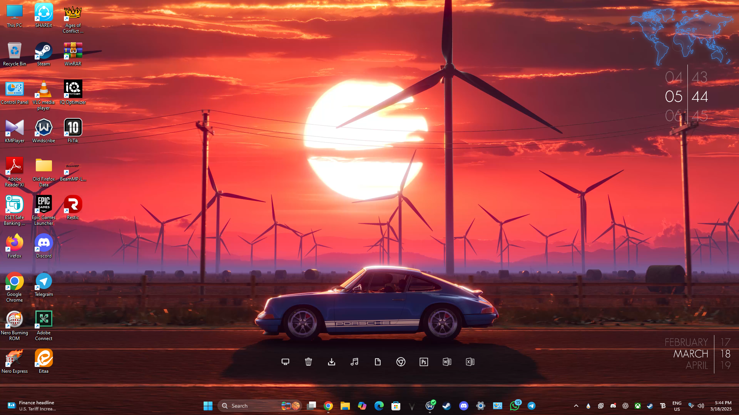739x415 pixels.
Task: Open the Windows Start menu
Action: point(208,406)
